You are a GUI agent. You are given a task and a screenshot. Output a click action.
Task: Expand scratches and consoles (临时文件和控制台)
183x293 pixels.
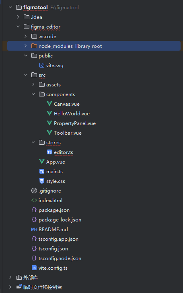(10, 287)
